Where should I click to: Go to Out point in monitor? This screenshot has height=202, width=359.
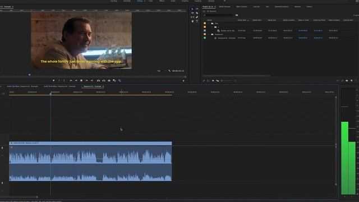(92, 81)
